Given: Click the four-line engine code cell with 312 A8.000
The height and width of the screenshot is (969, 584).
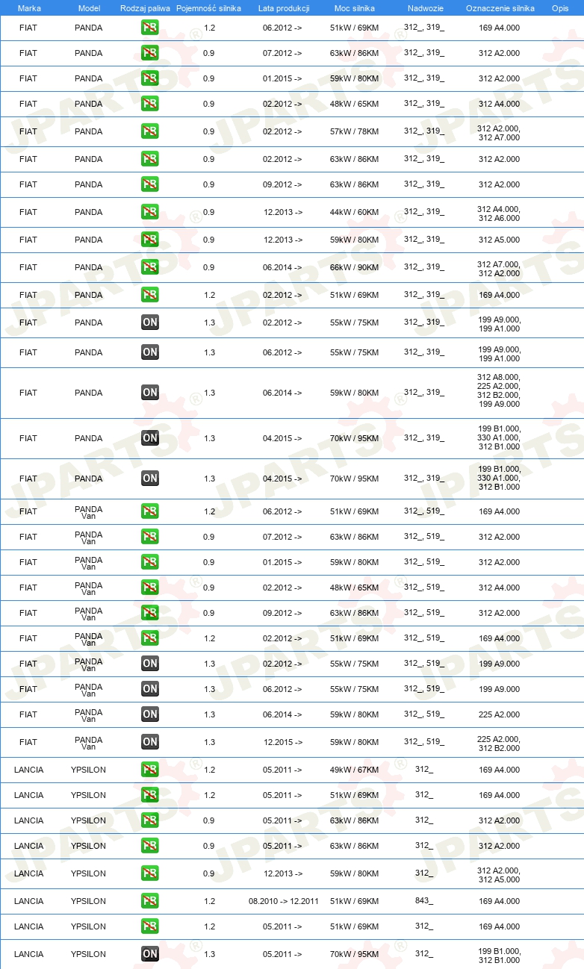Looking at the screenshot, I should (x=499, y=390).
